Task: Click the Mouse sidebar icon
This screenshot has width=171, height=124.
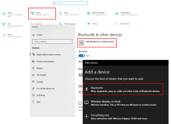Action: 33,68
